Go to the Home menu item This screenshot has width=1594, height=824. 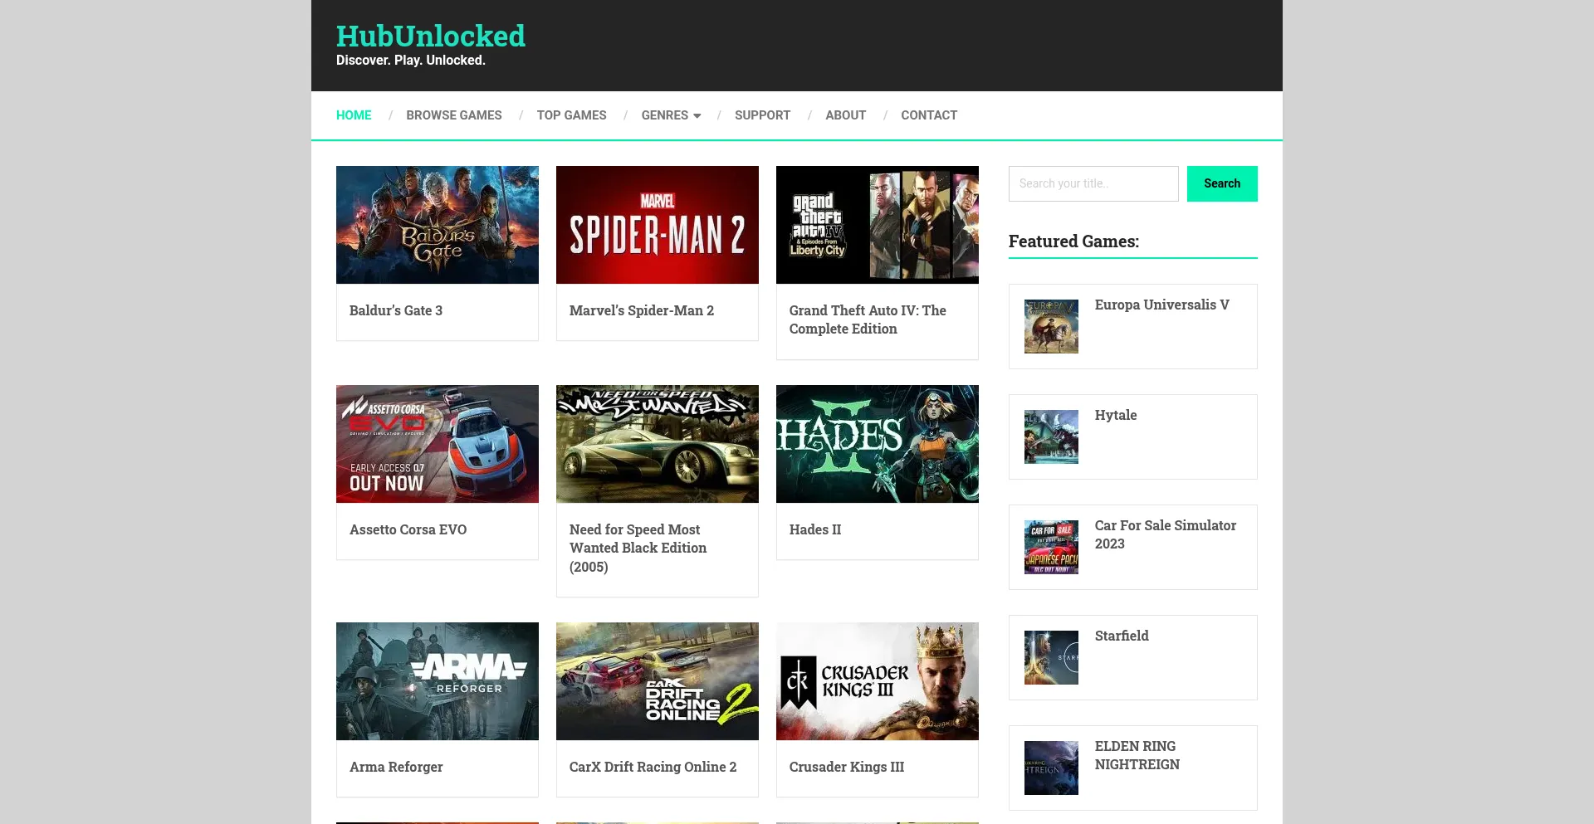pyautogui.click(x=354, y=115)
